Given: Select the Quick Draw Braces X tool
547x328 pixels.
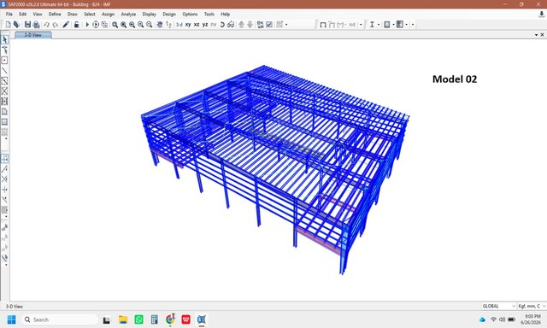Looking at the screenshot, I should tap(4, 91).
